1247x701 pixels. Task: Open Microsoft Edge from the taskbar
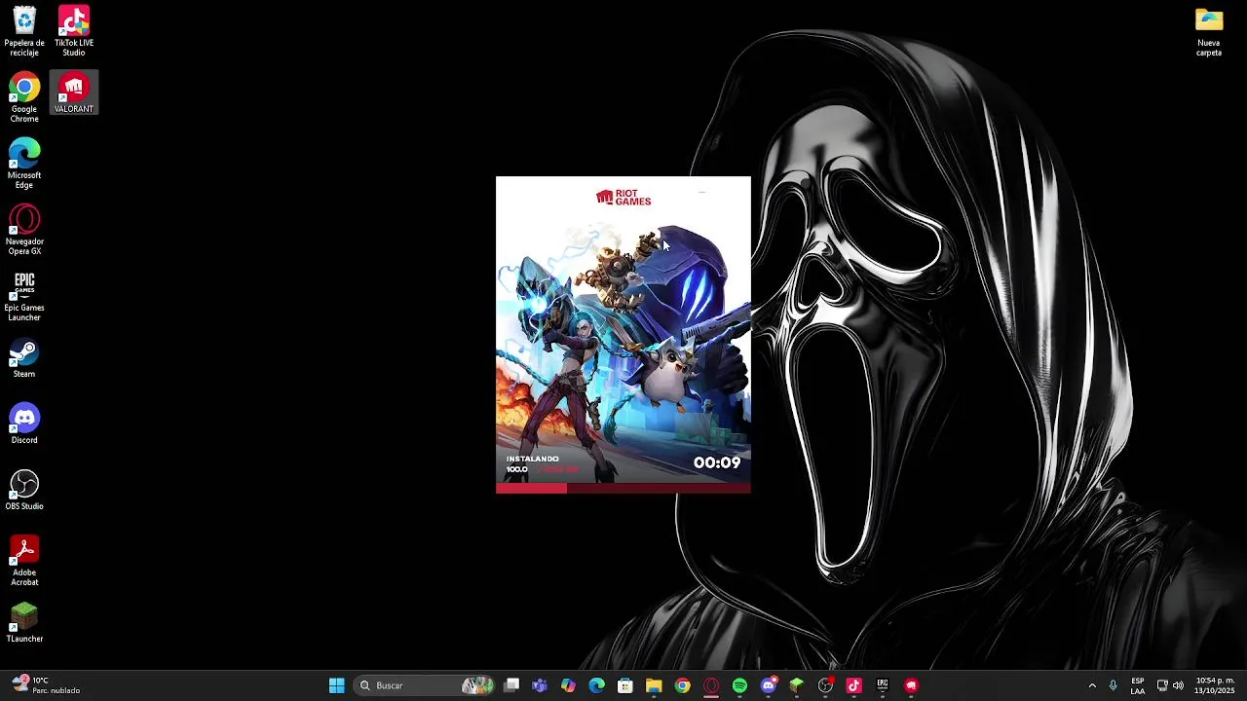pyautogui.click(x=596, y=685)
